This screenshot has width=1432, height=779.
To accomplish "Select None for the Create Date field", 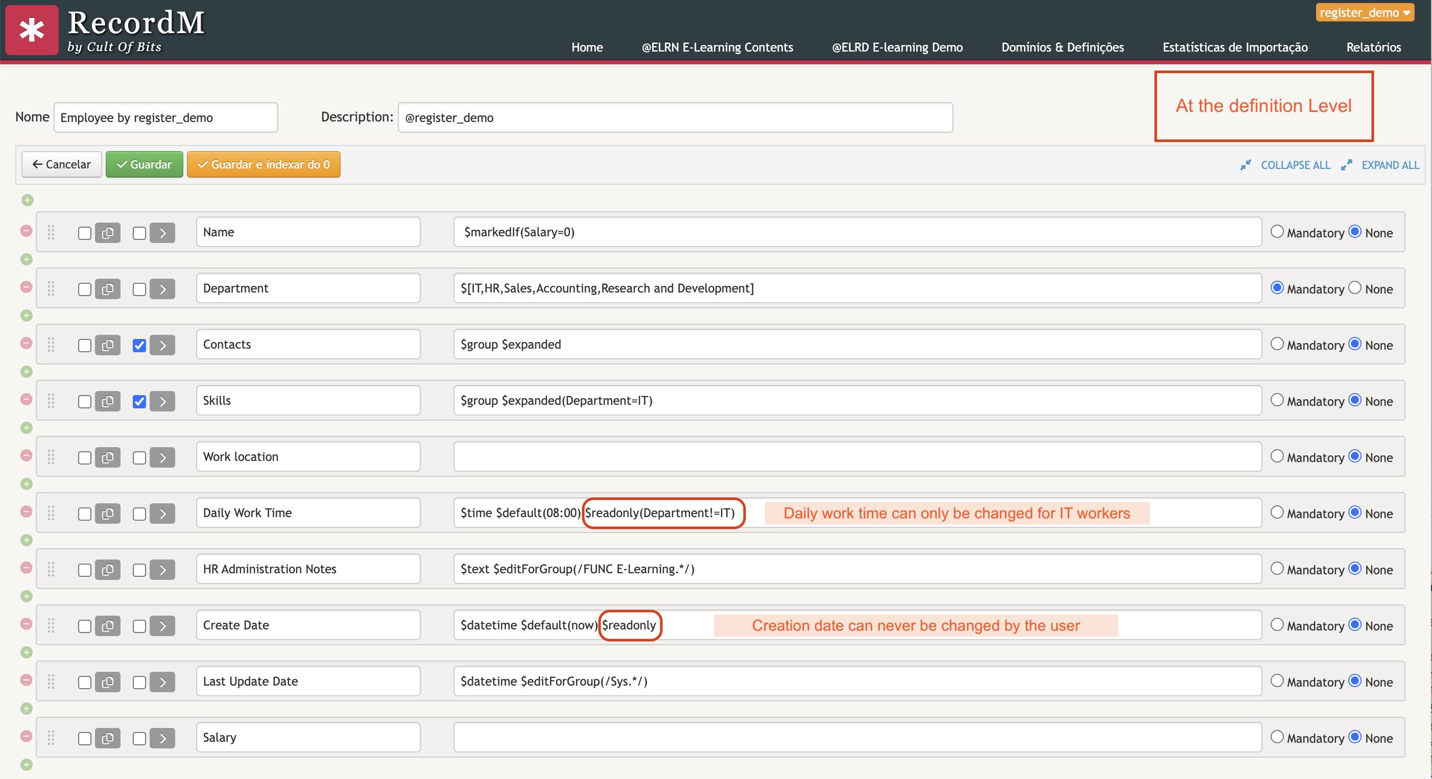I will click(x=1355, y=624).
